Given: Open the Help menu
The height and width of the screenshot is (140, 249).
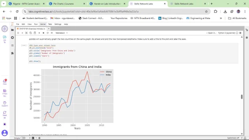Looking at the screenshot, I should [x=66, y=24].
